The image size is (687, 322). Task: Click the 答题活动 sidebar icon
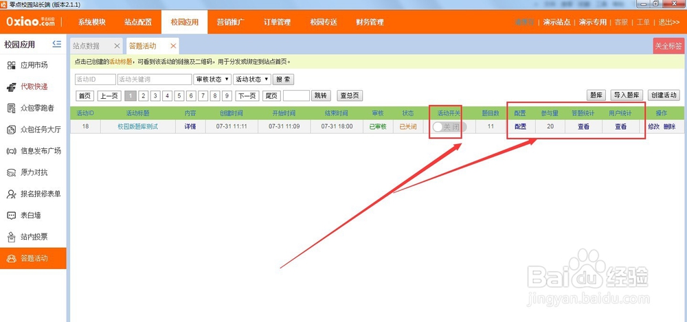coord(12,258)
